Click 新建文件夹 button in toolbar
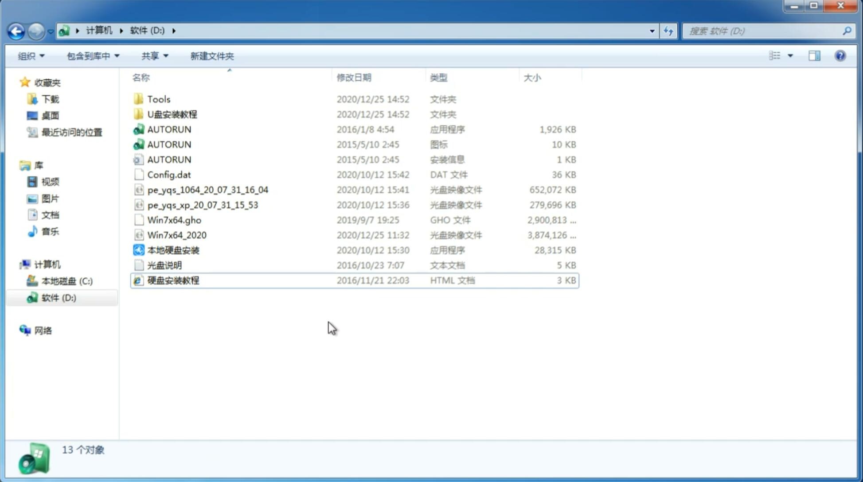 pyautogui.click(x=212, y=56)
